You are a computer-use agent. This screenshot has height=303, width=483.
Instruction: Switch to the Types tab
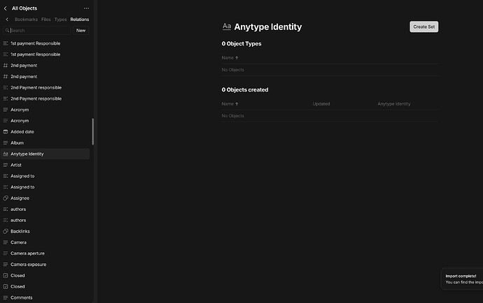(x=60, y=20)
